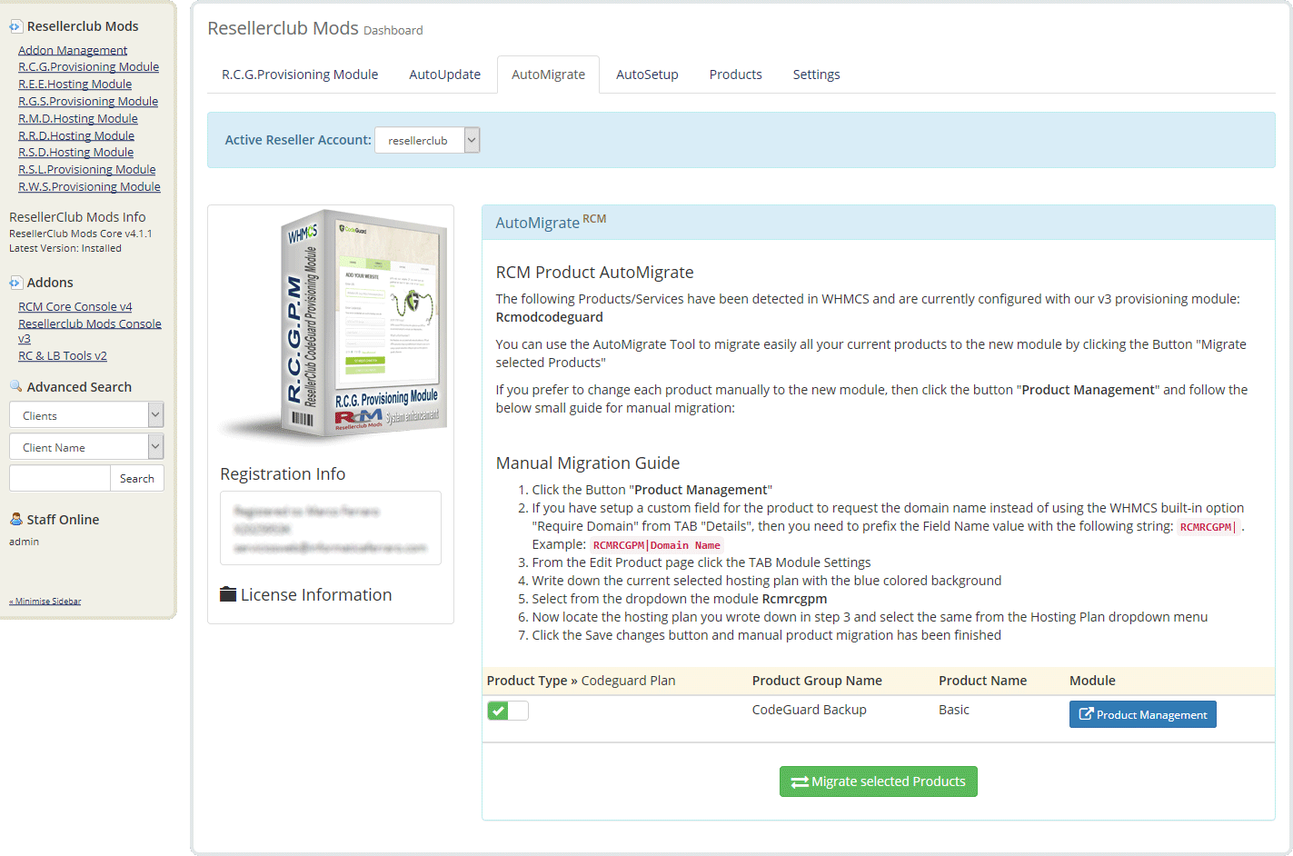Click the License Information folder icon
Image resolution: width=1293 pixels, height=856 pixels.
point(228,594)
